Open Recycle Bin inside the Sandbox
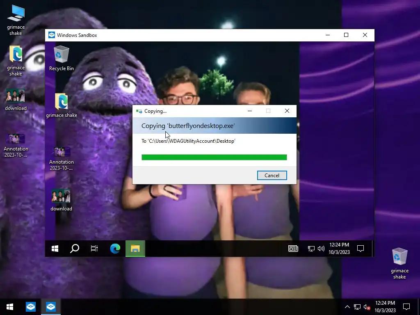Screen dimensions: 420x315 click(62, 58)
